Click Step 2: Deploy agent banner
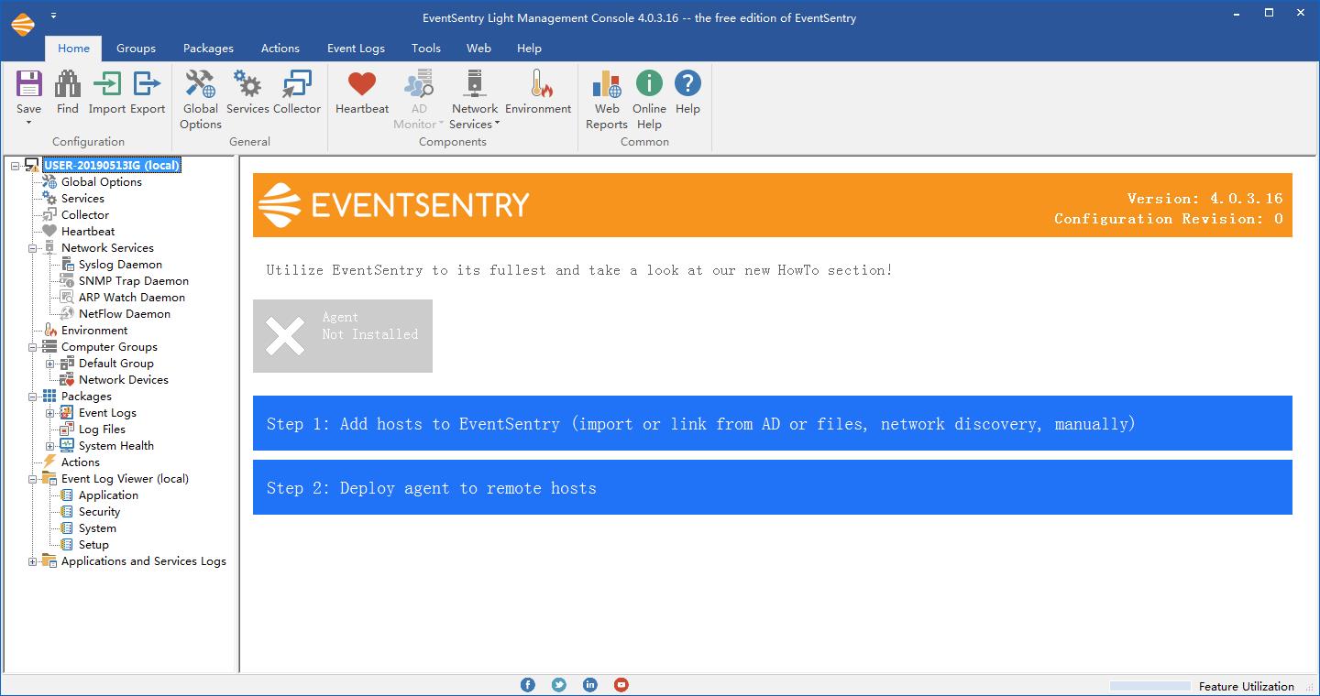This screenshot has width=1320, height=696. tap(772, 487)
